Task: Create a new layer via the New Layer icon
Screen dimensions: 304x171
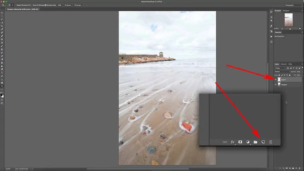Action: click(x=263, y=142)
